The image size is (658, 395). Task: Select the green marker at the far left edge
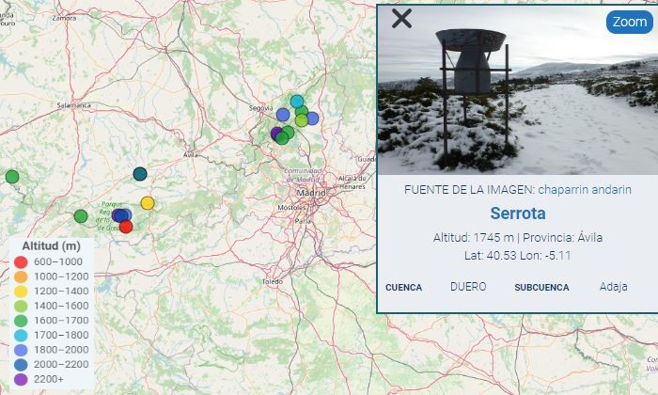pyautogui.click(x=11, y=177)
